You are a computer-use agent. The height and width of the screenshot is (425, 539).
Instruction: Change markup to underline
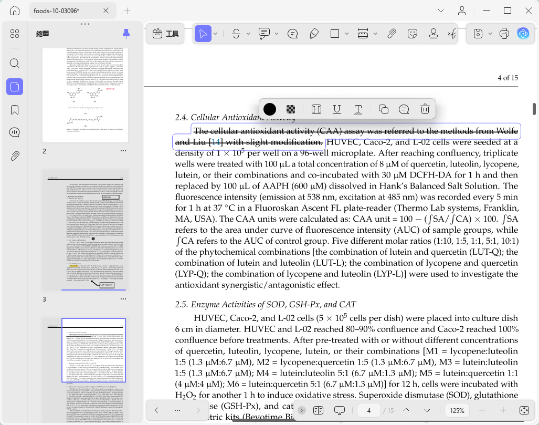337,109
